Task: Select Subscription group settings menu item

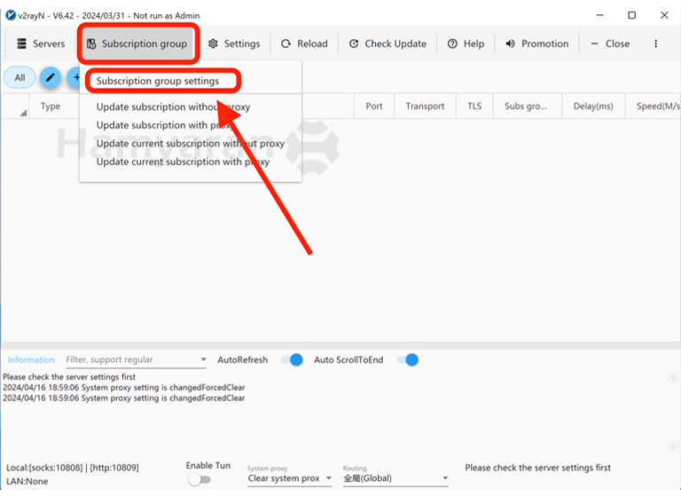Action: [x=158, y=81]
